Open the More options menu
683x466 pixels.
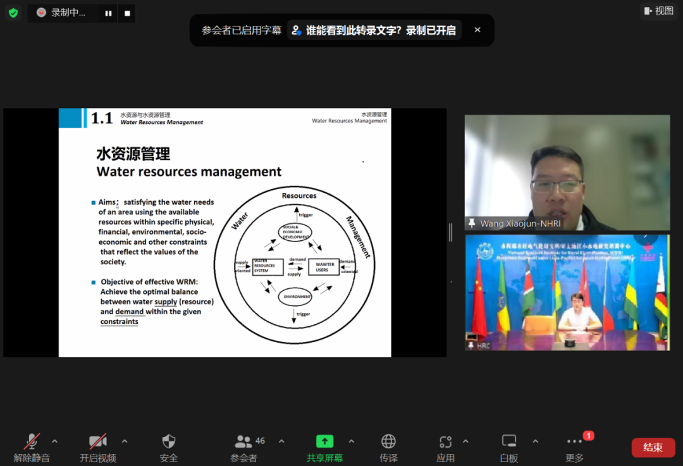coord(574,446)
